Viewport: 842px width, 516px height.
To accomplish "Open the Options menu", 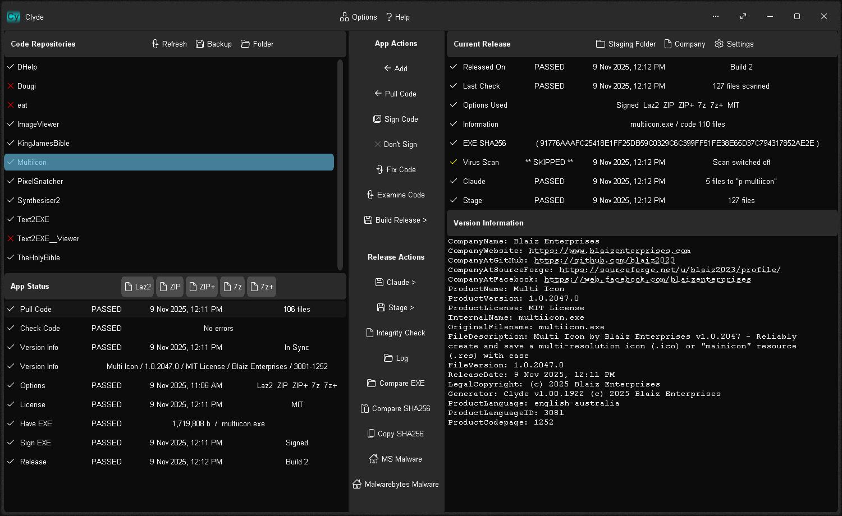I will coord(358,17).
